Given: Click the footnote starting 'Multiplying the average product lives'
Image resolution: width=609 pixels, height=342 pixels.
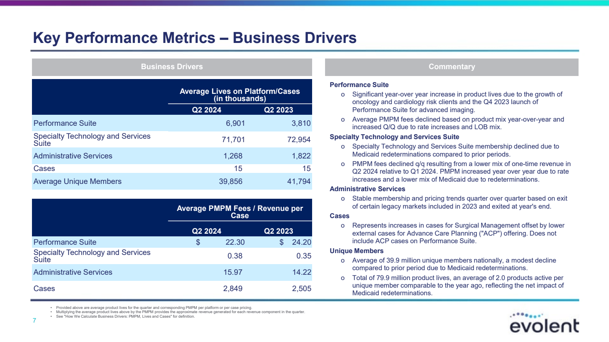Looking at the screenshot, I should click(x=180, y=312).
